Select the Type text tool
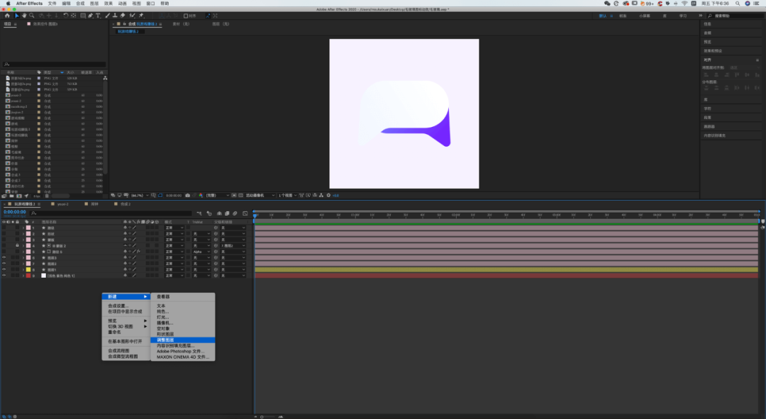The width and height of the screenshot is (766, 419). tap(98, 16)
